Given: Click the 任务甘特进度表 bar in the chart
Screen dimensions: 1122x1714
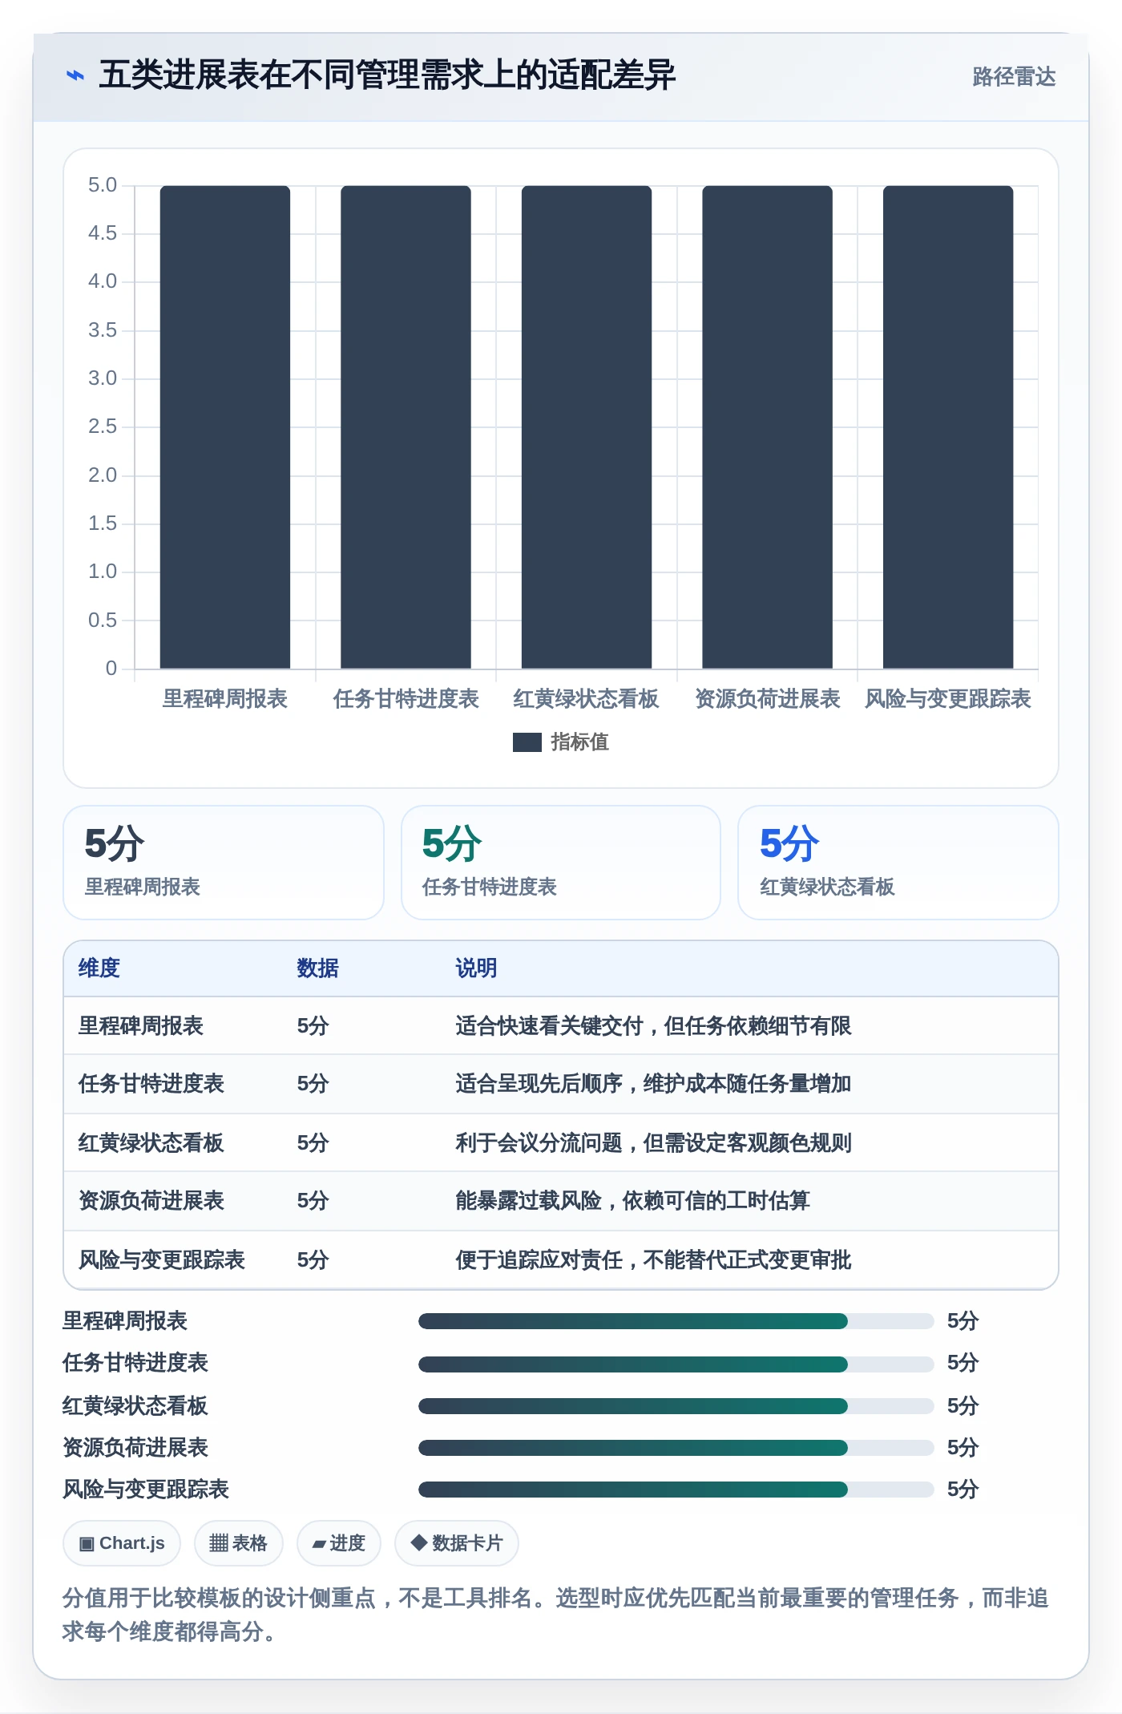Looking at the screenshot, I should [x=406, y=427].
